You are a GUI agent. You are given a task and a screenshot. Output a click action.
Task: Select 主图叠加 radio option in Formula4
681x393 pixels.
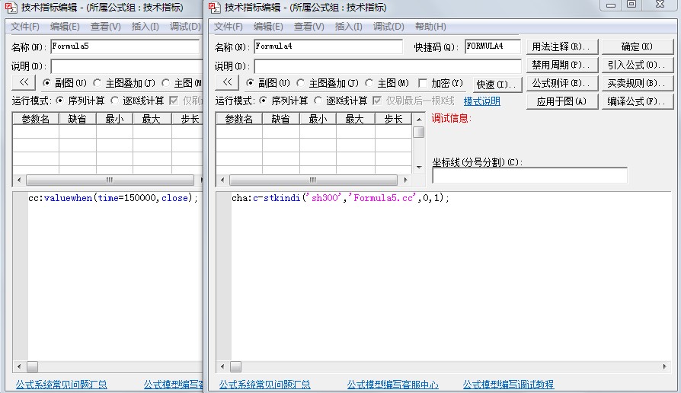tap(302, 84)
